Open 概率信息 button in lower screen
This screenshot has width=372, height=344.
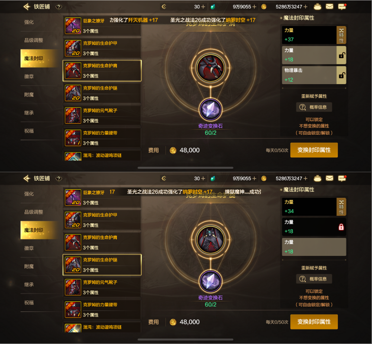(x=314, y=279)
